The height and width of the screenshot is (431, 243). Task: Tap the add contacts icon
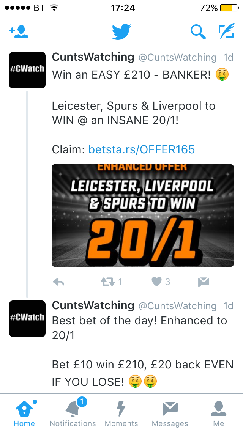point(19,31)
